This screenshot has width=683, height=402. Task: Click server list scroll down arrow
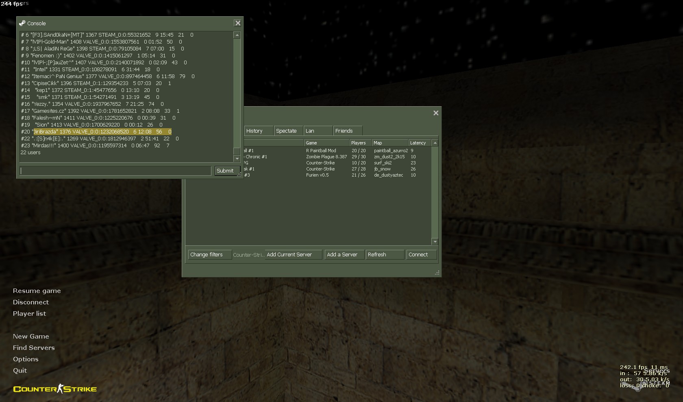(435, 242)
